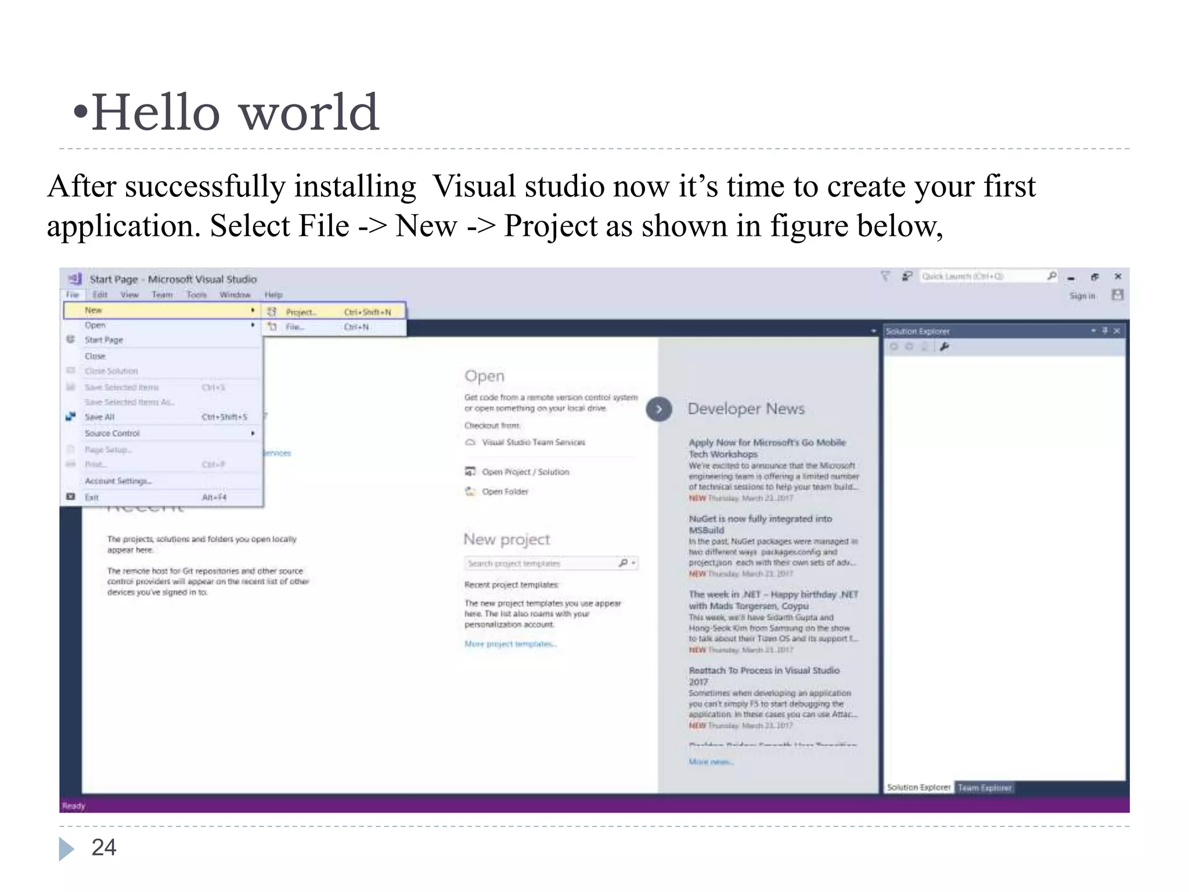Screen dimensions: 1189x892
Task: Expand the Open submenu arrow
Action: [x=253, y=325]
